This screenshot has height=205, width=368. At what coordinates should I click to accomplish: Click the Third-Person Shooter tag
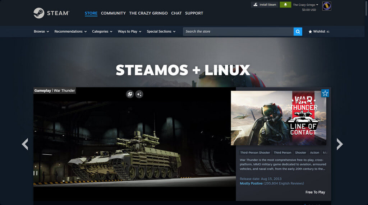coord(255,153)
